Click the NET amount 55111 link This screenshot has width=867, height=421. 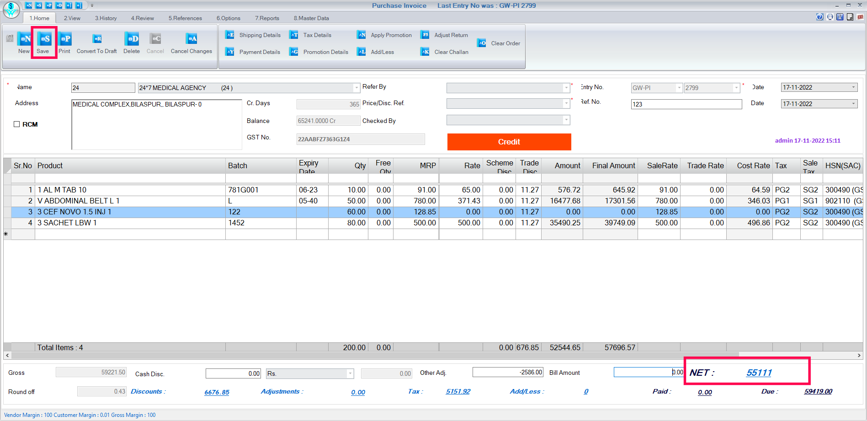[x=759, y=373]
